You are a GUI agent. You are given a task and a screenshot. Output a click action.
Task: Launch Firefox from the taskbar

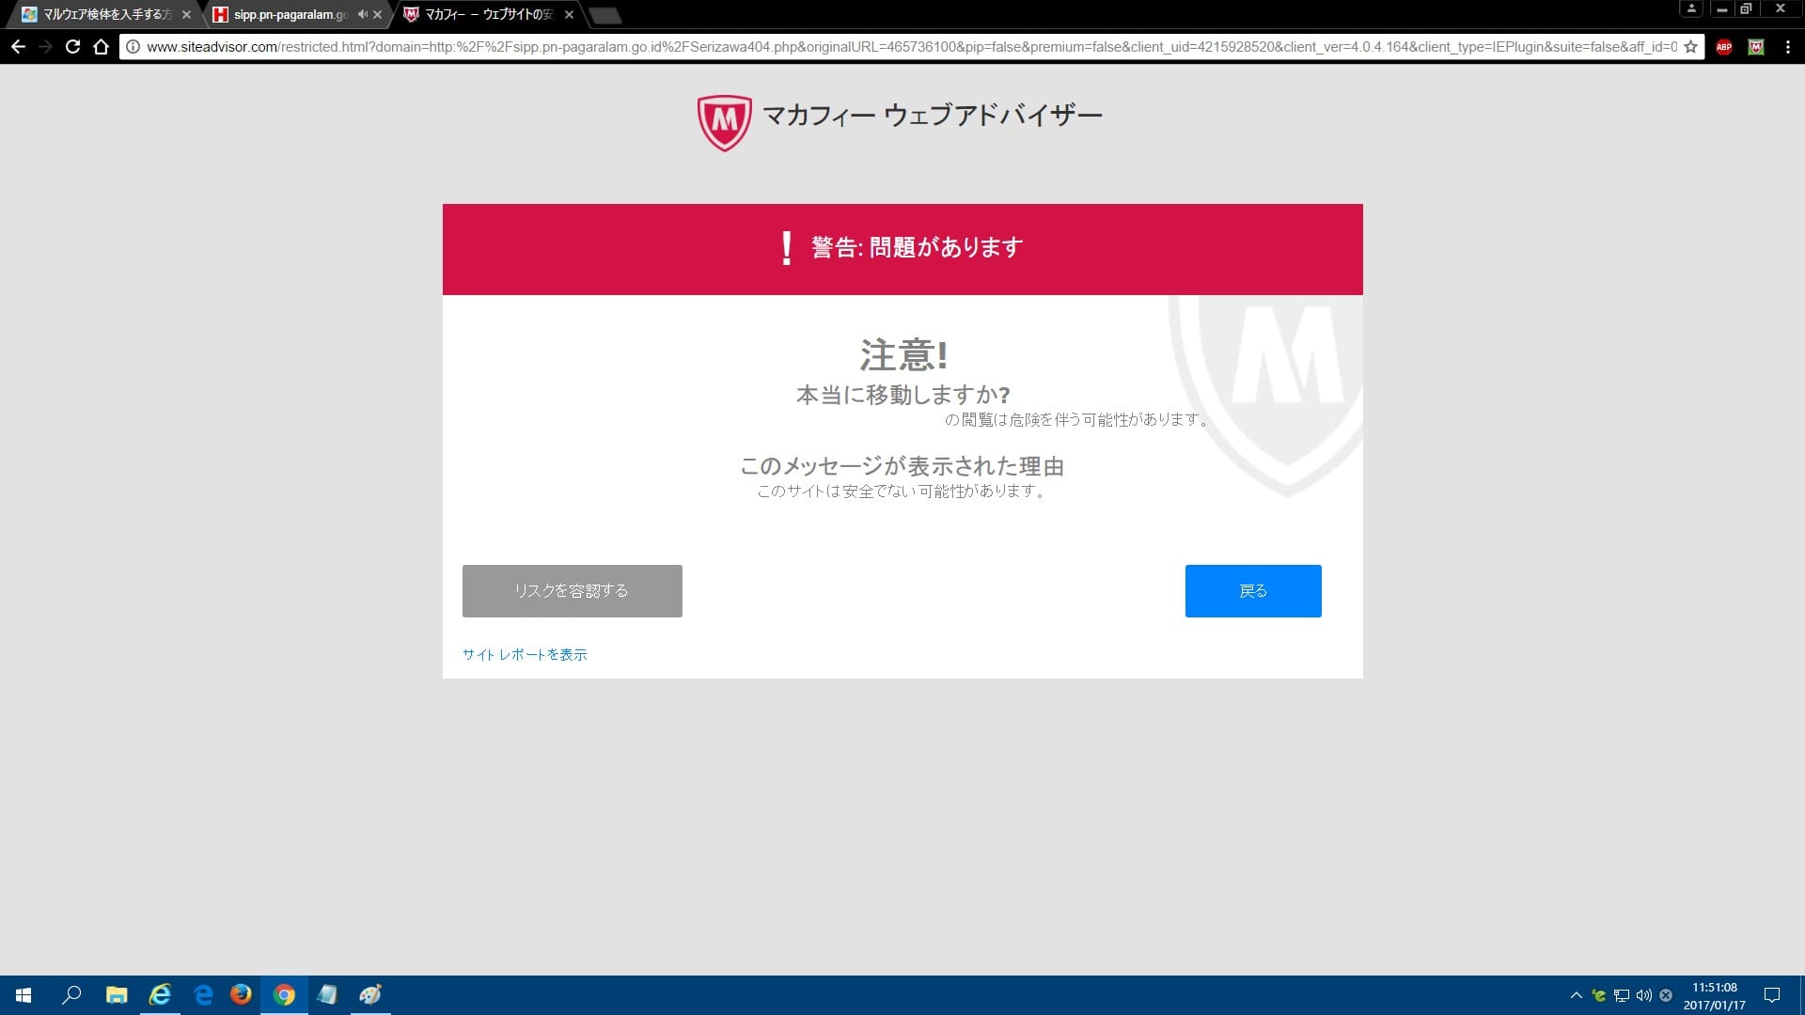click(241, 994)
